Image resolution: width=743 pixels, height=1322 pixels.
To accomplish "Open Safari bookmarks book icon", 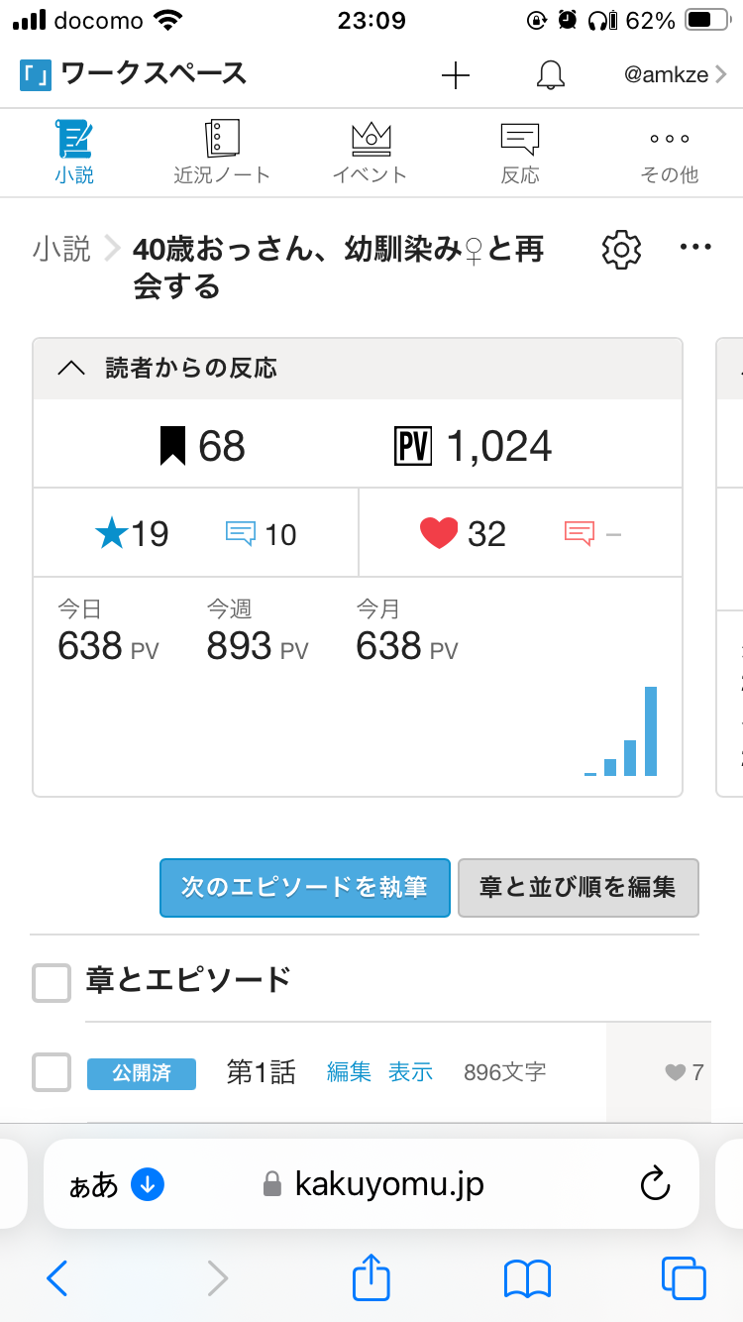I will [527, 1277].
